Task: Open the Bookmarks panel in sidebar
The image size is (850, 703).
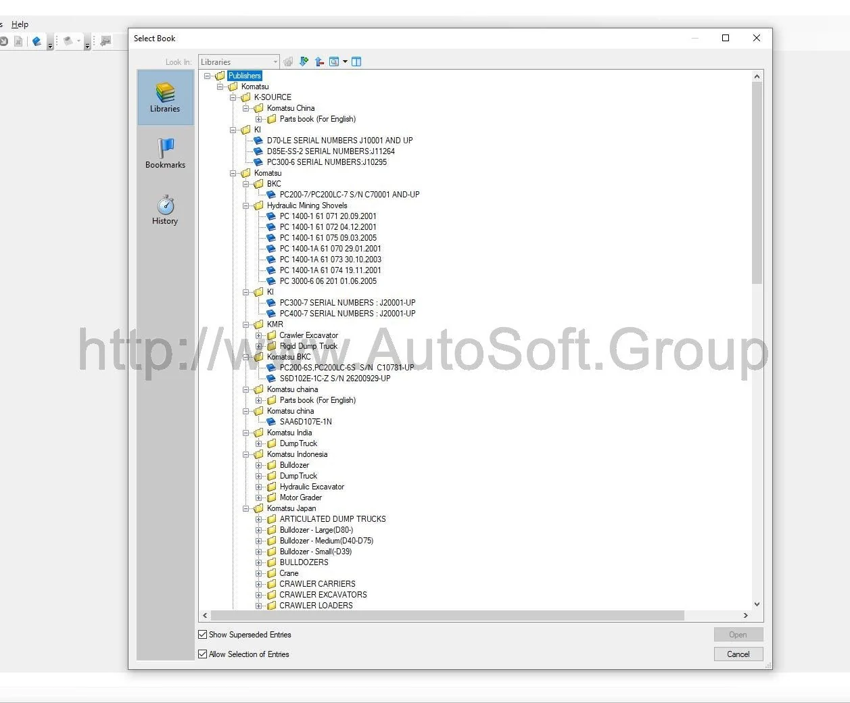Action: [165, 153]
